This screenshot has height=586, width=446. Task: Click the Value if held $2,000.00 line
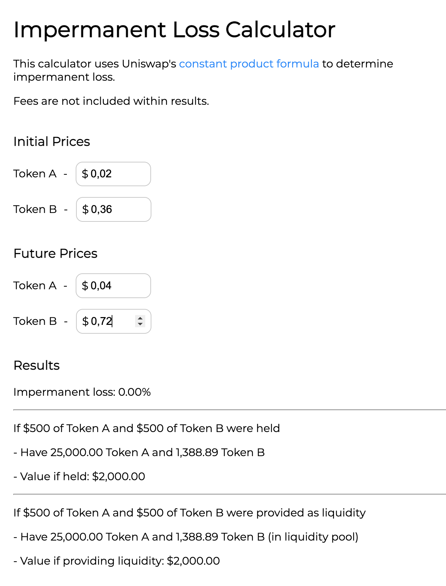tap(79, 476)
